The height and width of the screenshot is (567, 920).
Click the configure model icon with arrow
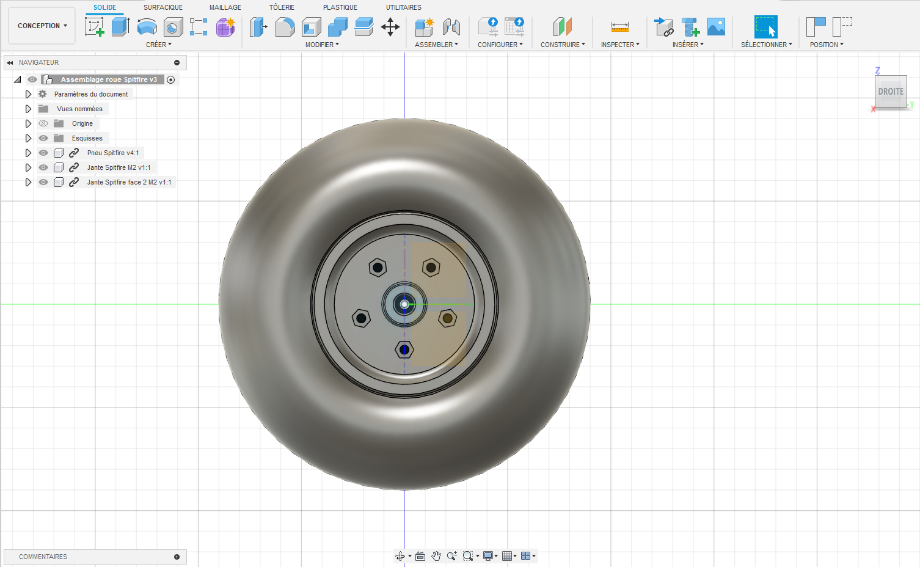coord(488,27)
